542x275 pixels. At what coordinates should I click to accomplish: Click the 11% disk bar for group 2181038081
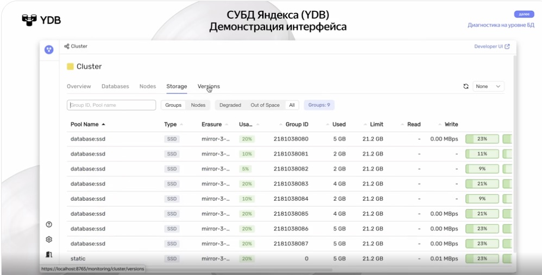(x=482, y=154)
